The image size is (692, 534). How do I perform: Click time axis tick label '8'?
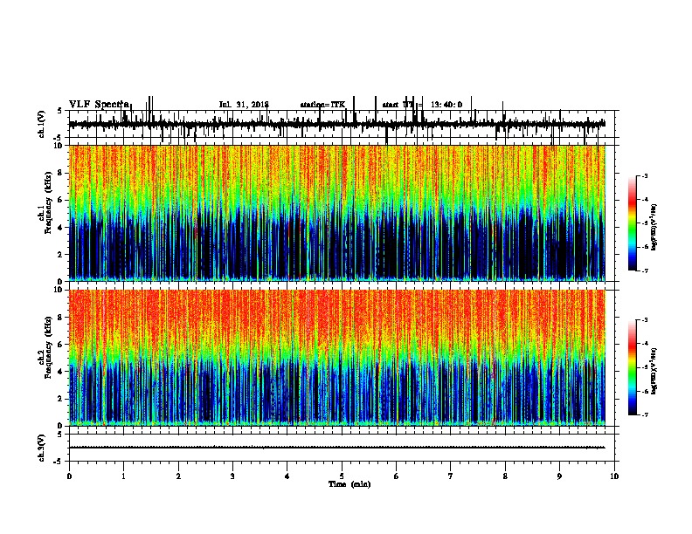(x=505, y=476)
